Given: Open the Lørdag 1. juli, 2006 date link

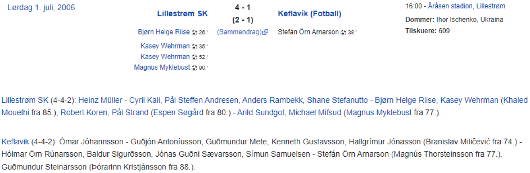Looking at the screenshot, I should [x=42, y=8].
